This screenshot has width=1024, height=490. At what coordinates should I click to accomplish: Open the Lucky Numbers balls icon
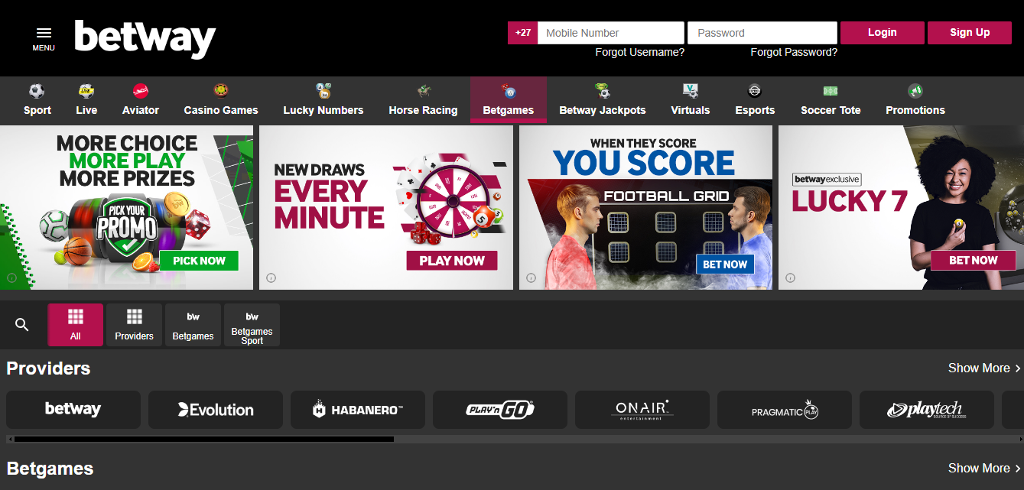coord(323,92)
